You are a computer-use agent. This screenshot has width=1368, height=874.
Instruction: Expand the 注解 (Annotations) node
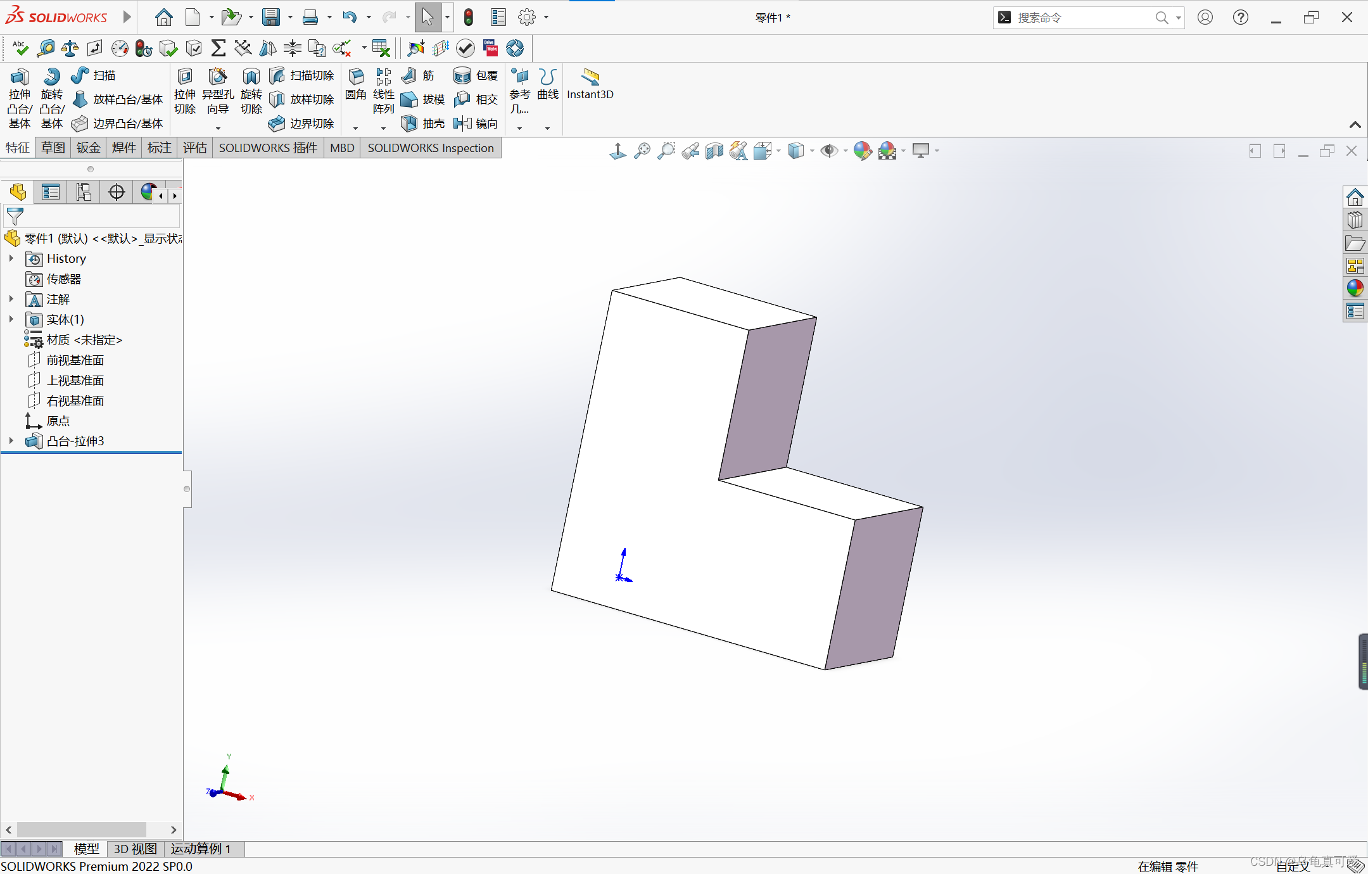tap(11, 299)
